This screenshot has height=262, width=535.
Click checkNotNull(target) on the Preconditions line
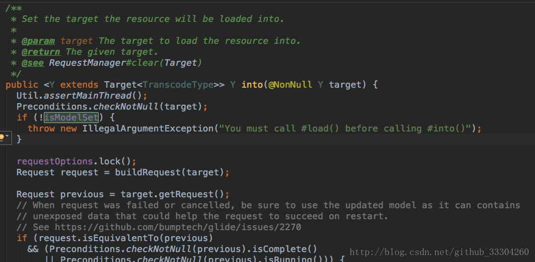(148, 107)
